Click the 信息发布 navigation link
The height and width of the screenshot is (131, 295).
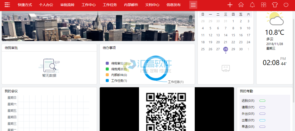tap(173, 5)
